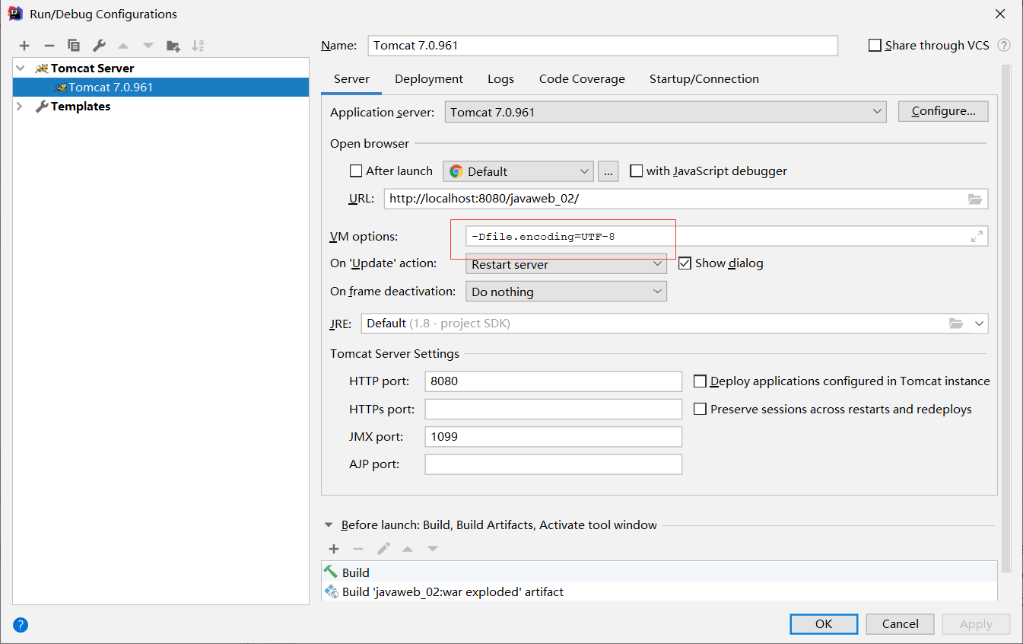Image resolution: width=1023 pixels, height=644 pixels.
Task: Switch to Deployment tab
Action: (x=429, y=79)
